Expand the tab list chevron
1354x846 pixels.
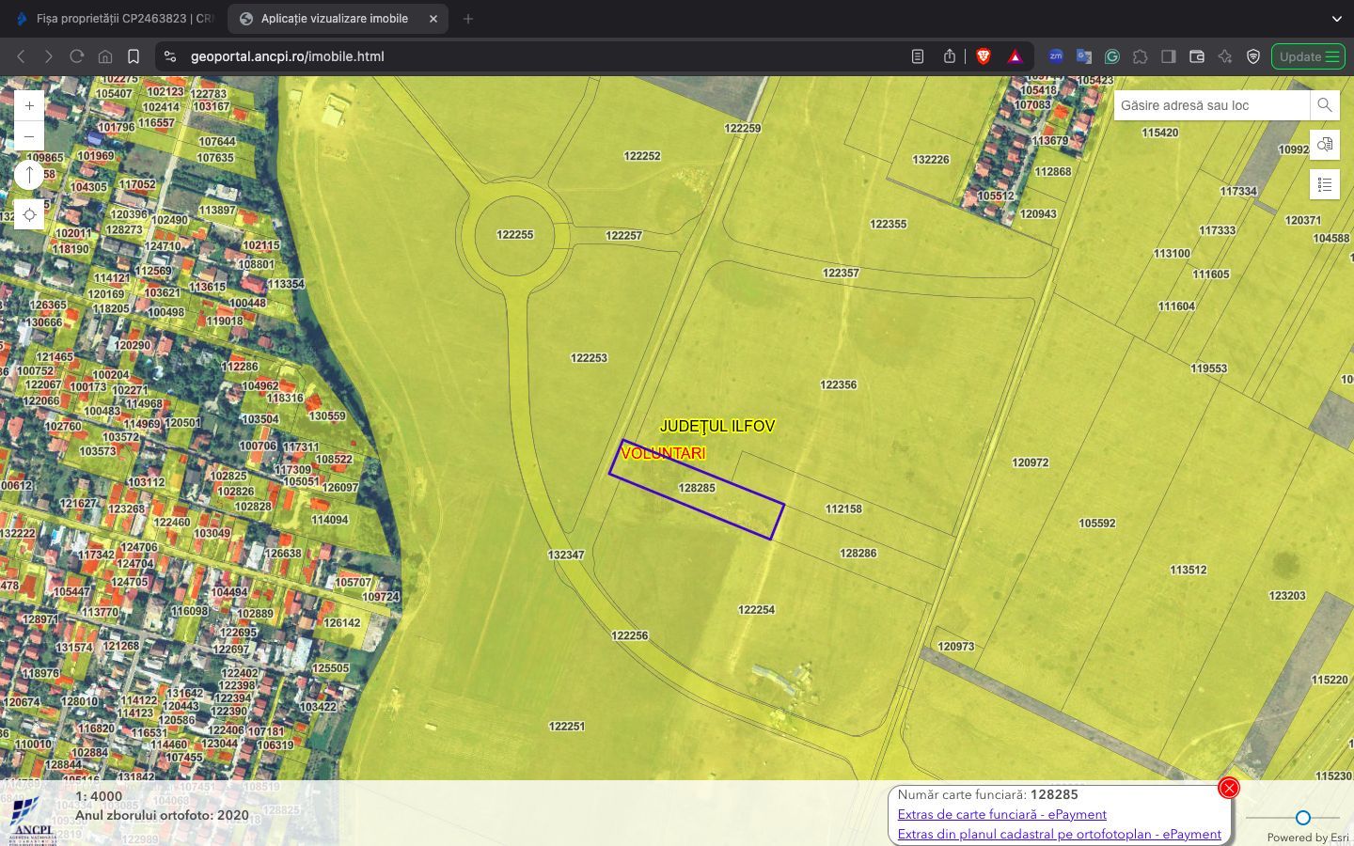pos(1336,19)
